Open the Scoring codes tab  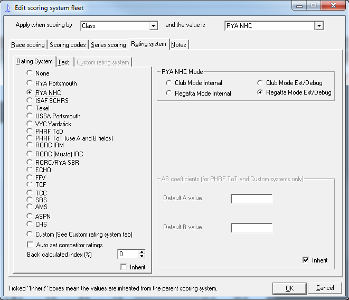pos(68,45)
